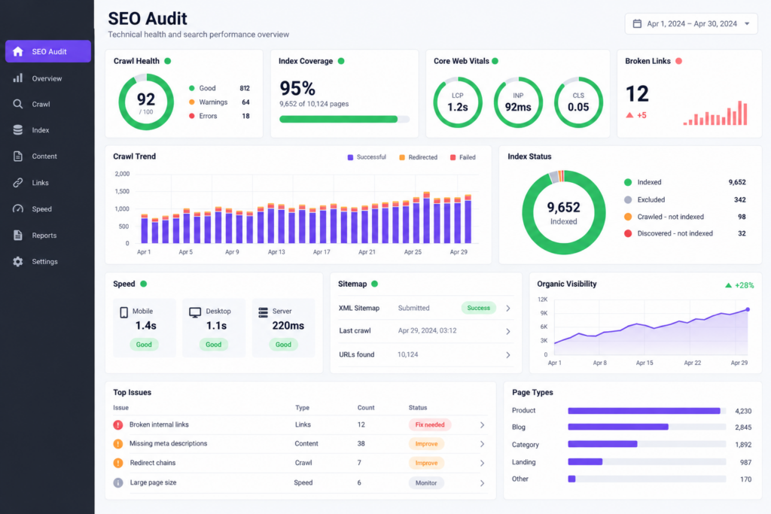Click the CLS 0.05 vitals ring
This screenshot has width=771, height=514.
578,102
